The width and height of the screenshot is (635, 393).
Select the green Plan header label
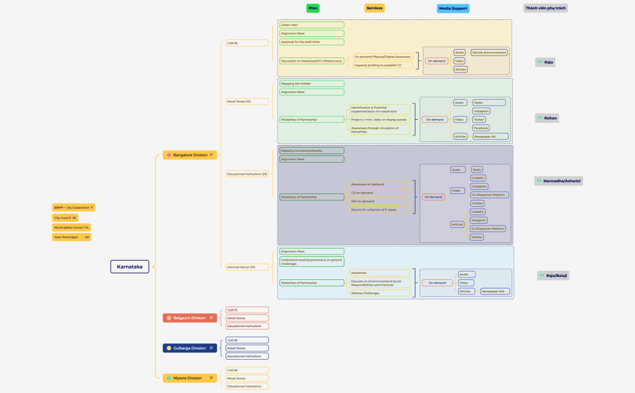pyautogui.click(x=312, y=8)
